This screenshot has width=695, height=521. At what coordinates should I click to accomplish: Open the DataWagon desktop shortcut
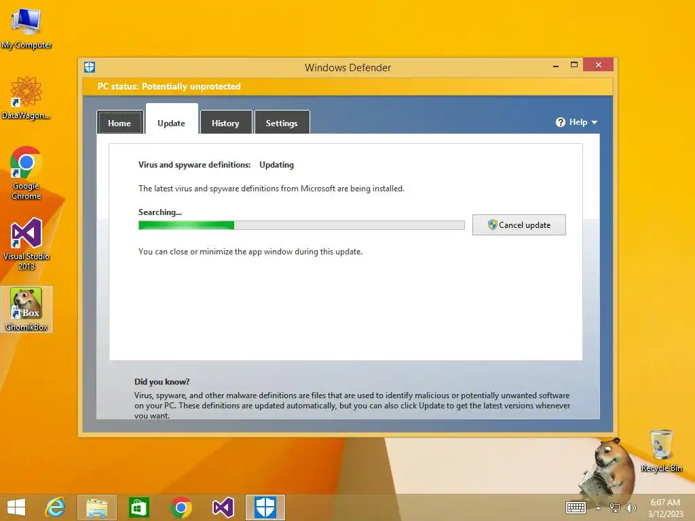point(26,98)
